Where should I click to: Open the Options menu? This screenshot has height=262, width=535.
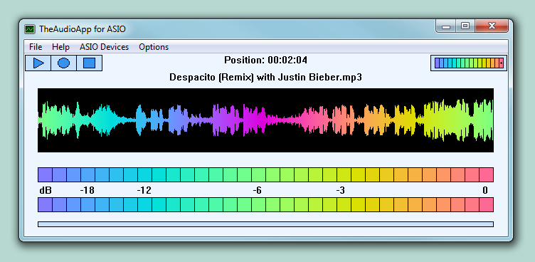[x=154, y=47]
